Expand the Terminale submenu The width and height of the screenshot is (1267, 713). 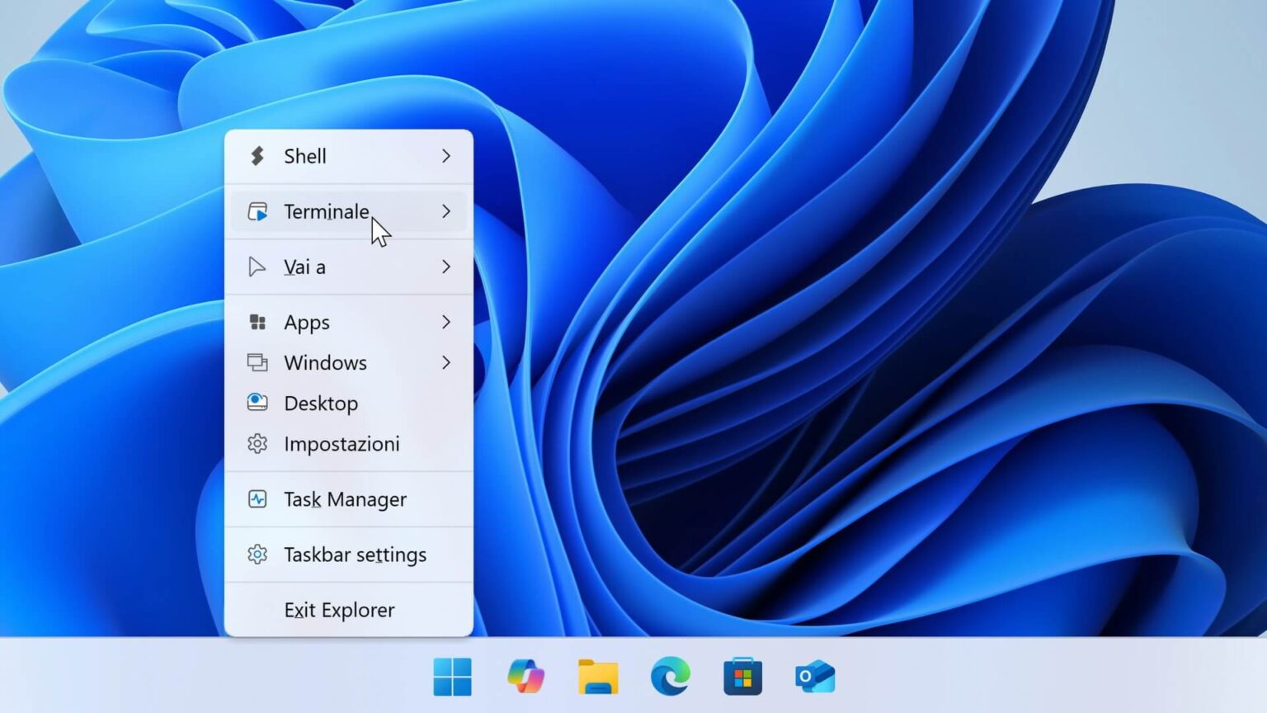[445, 211]
